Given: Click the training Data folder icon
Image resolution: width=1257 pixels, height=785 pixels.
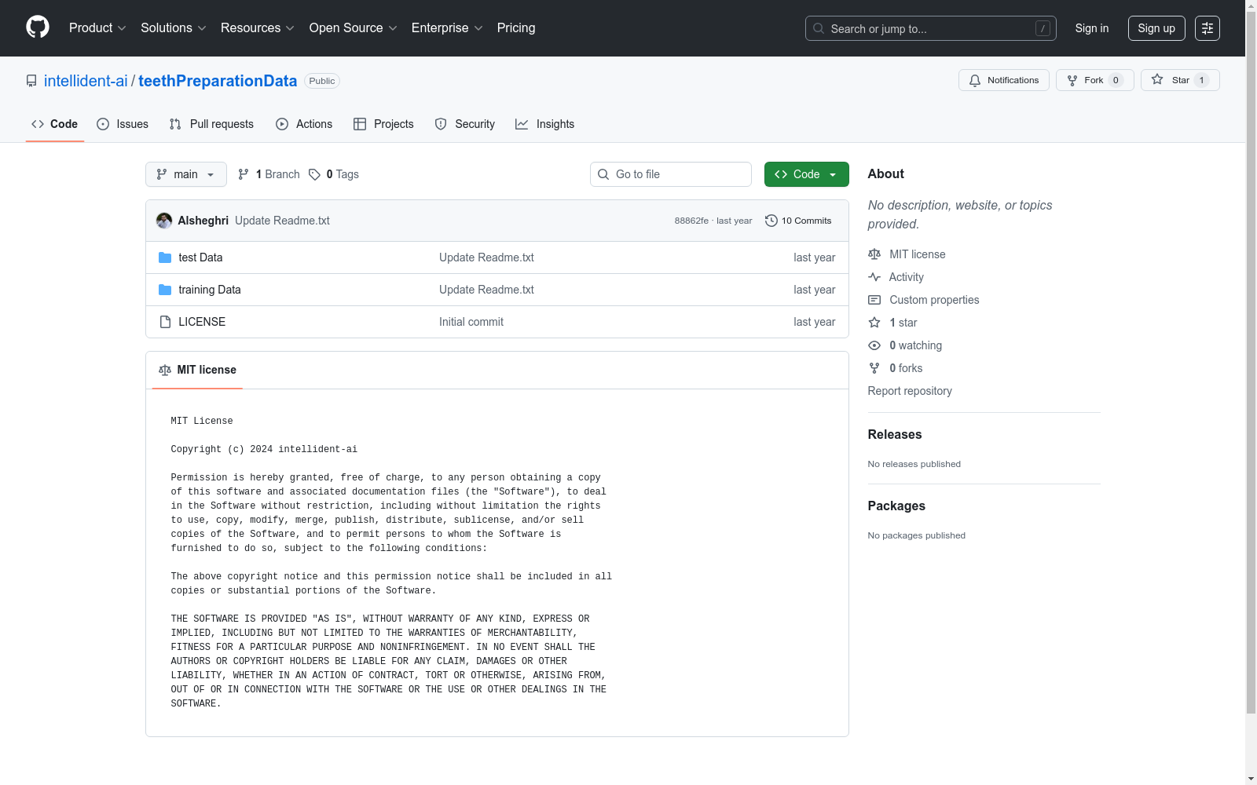Looking at the screenshot, I should pyautogui.click(x=165, y=290).
